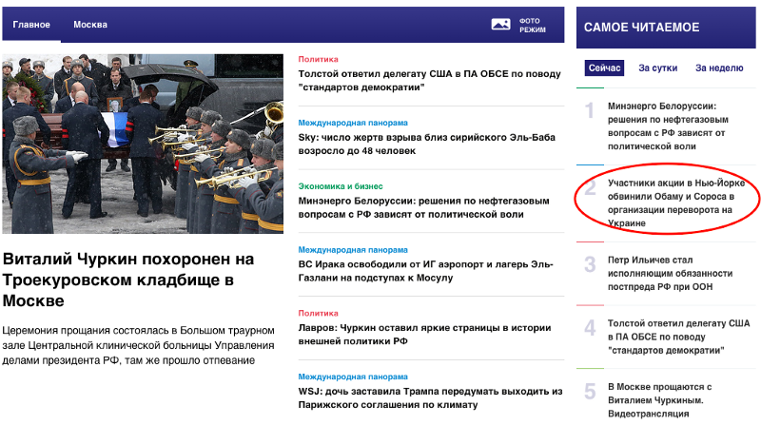The image size is (761, 425).
Task: Click the rank number 1 in most read
Action: [x=589, y=110]
